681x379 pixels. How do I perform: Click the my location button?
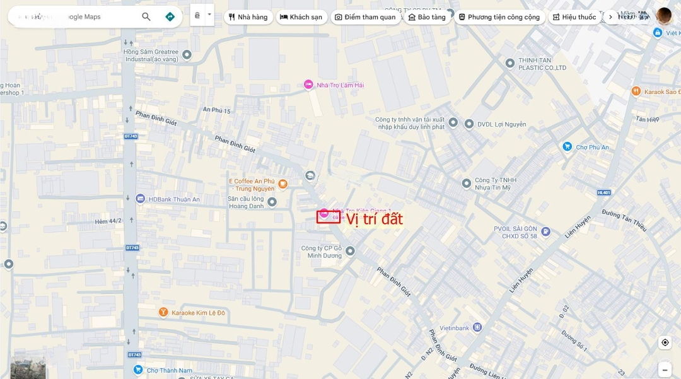(665, 342)
